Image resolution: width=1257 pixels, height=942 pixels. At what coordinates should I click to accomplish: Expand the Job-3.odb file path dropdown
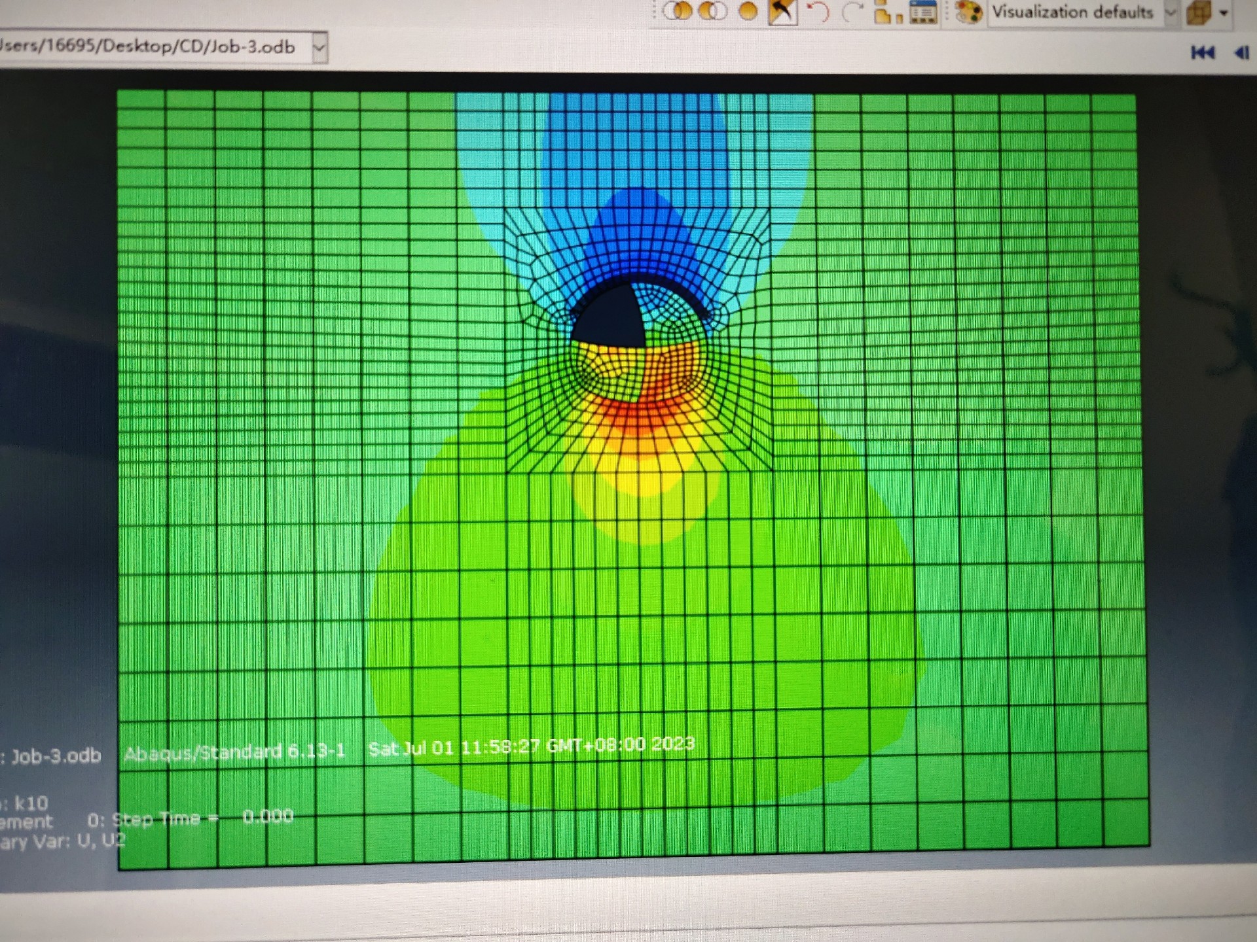click(319, 48)
